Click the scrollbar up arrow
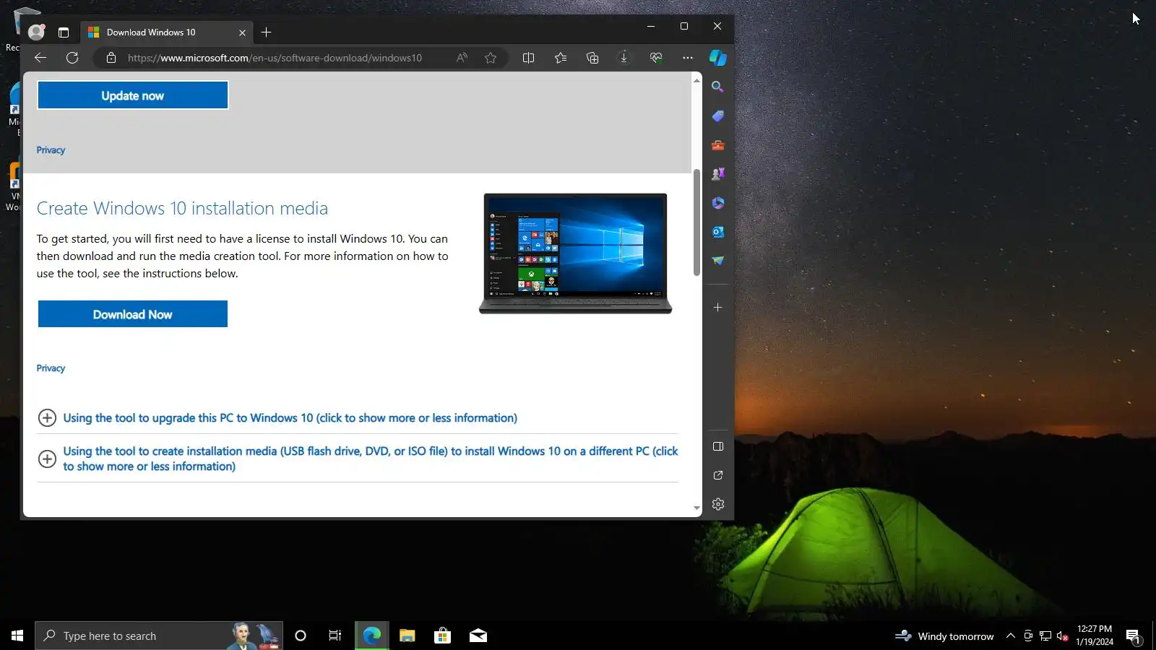The height and width of the screenshot is (650, 1156). click(x=696, y=80)
